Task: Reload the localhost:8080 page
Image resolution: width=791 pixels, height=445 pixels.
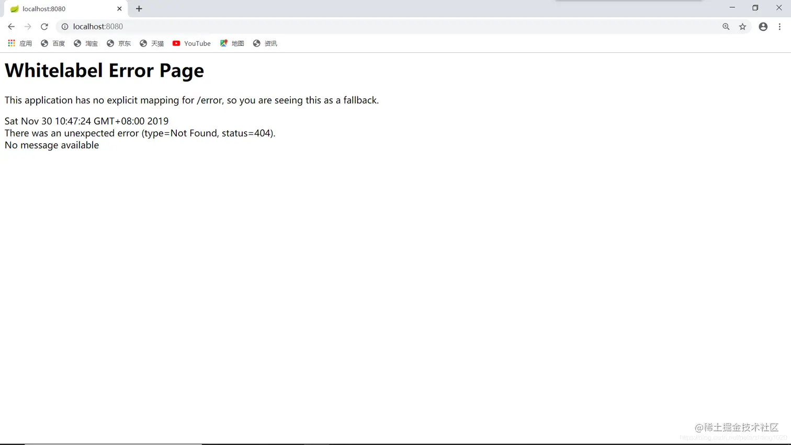Action: pos(44,27)
